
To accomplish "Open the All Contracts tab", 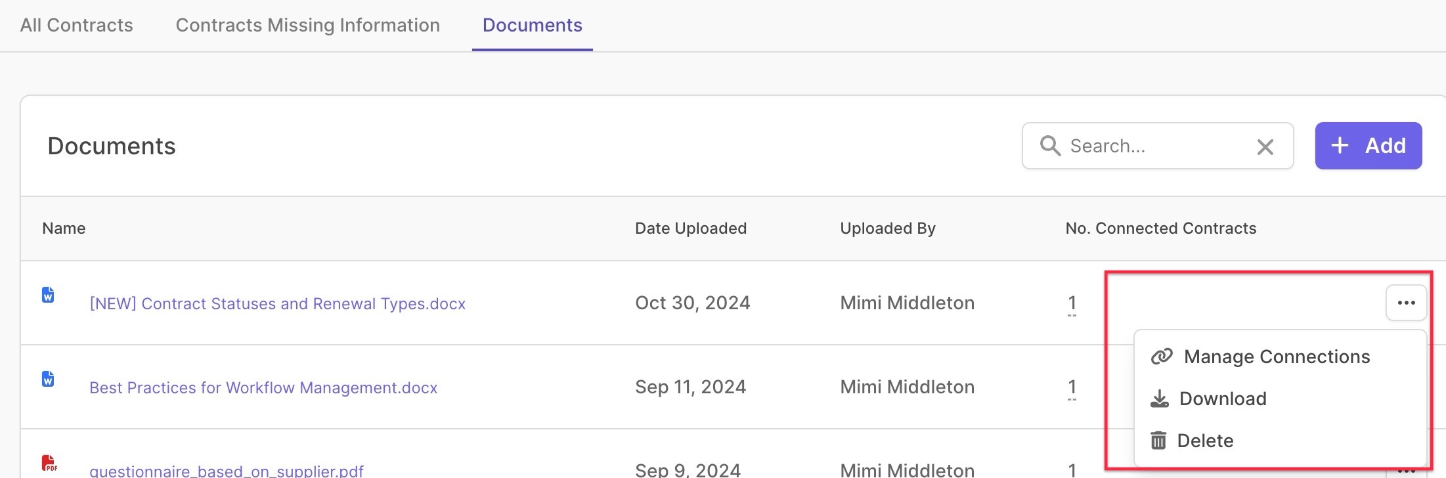I will point(76,25).
